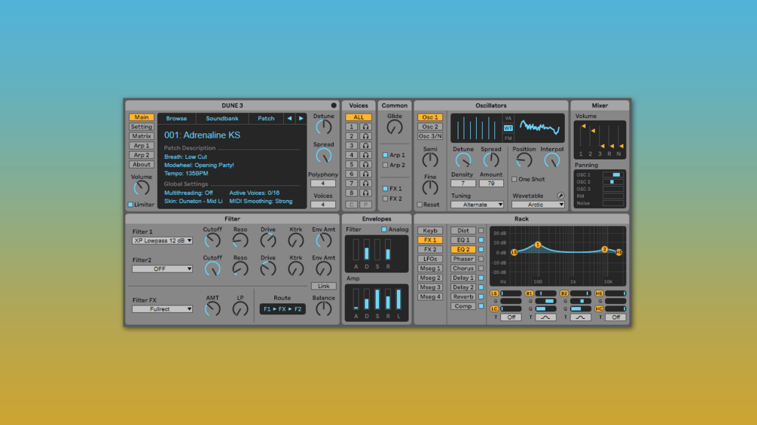Click the filter Link button
The width and height of the screenshot is (757, 425).
coord(323,287)
